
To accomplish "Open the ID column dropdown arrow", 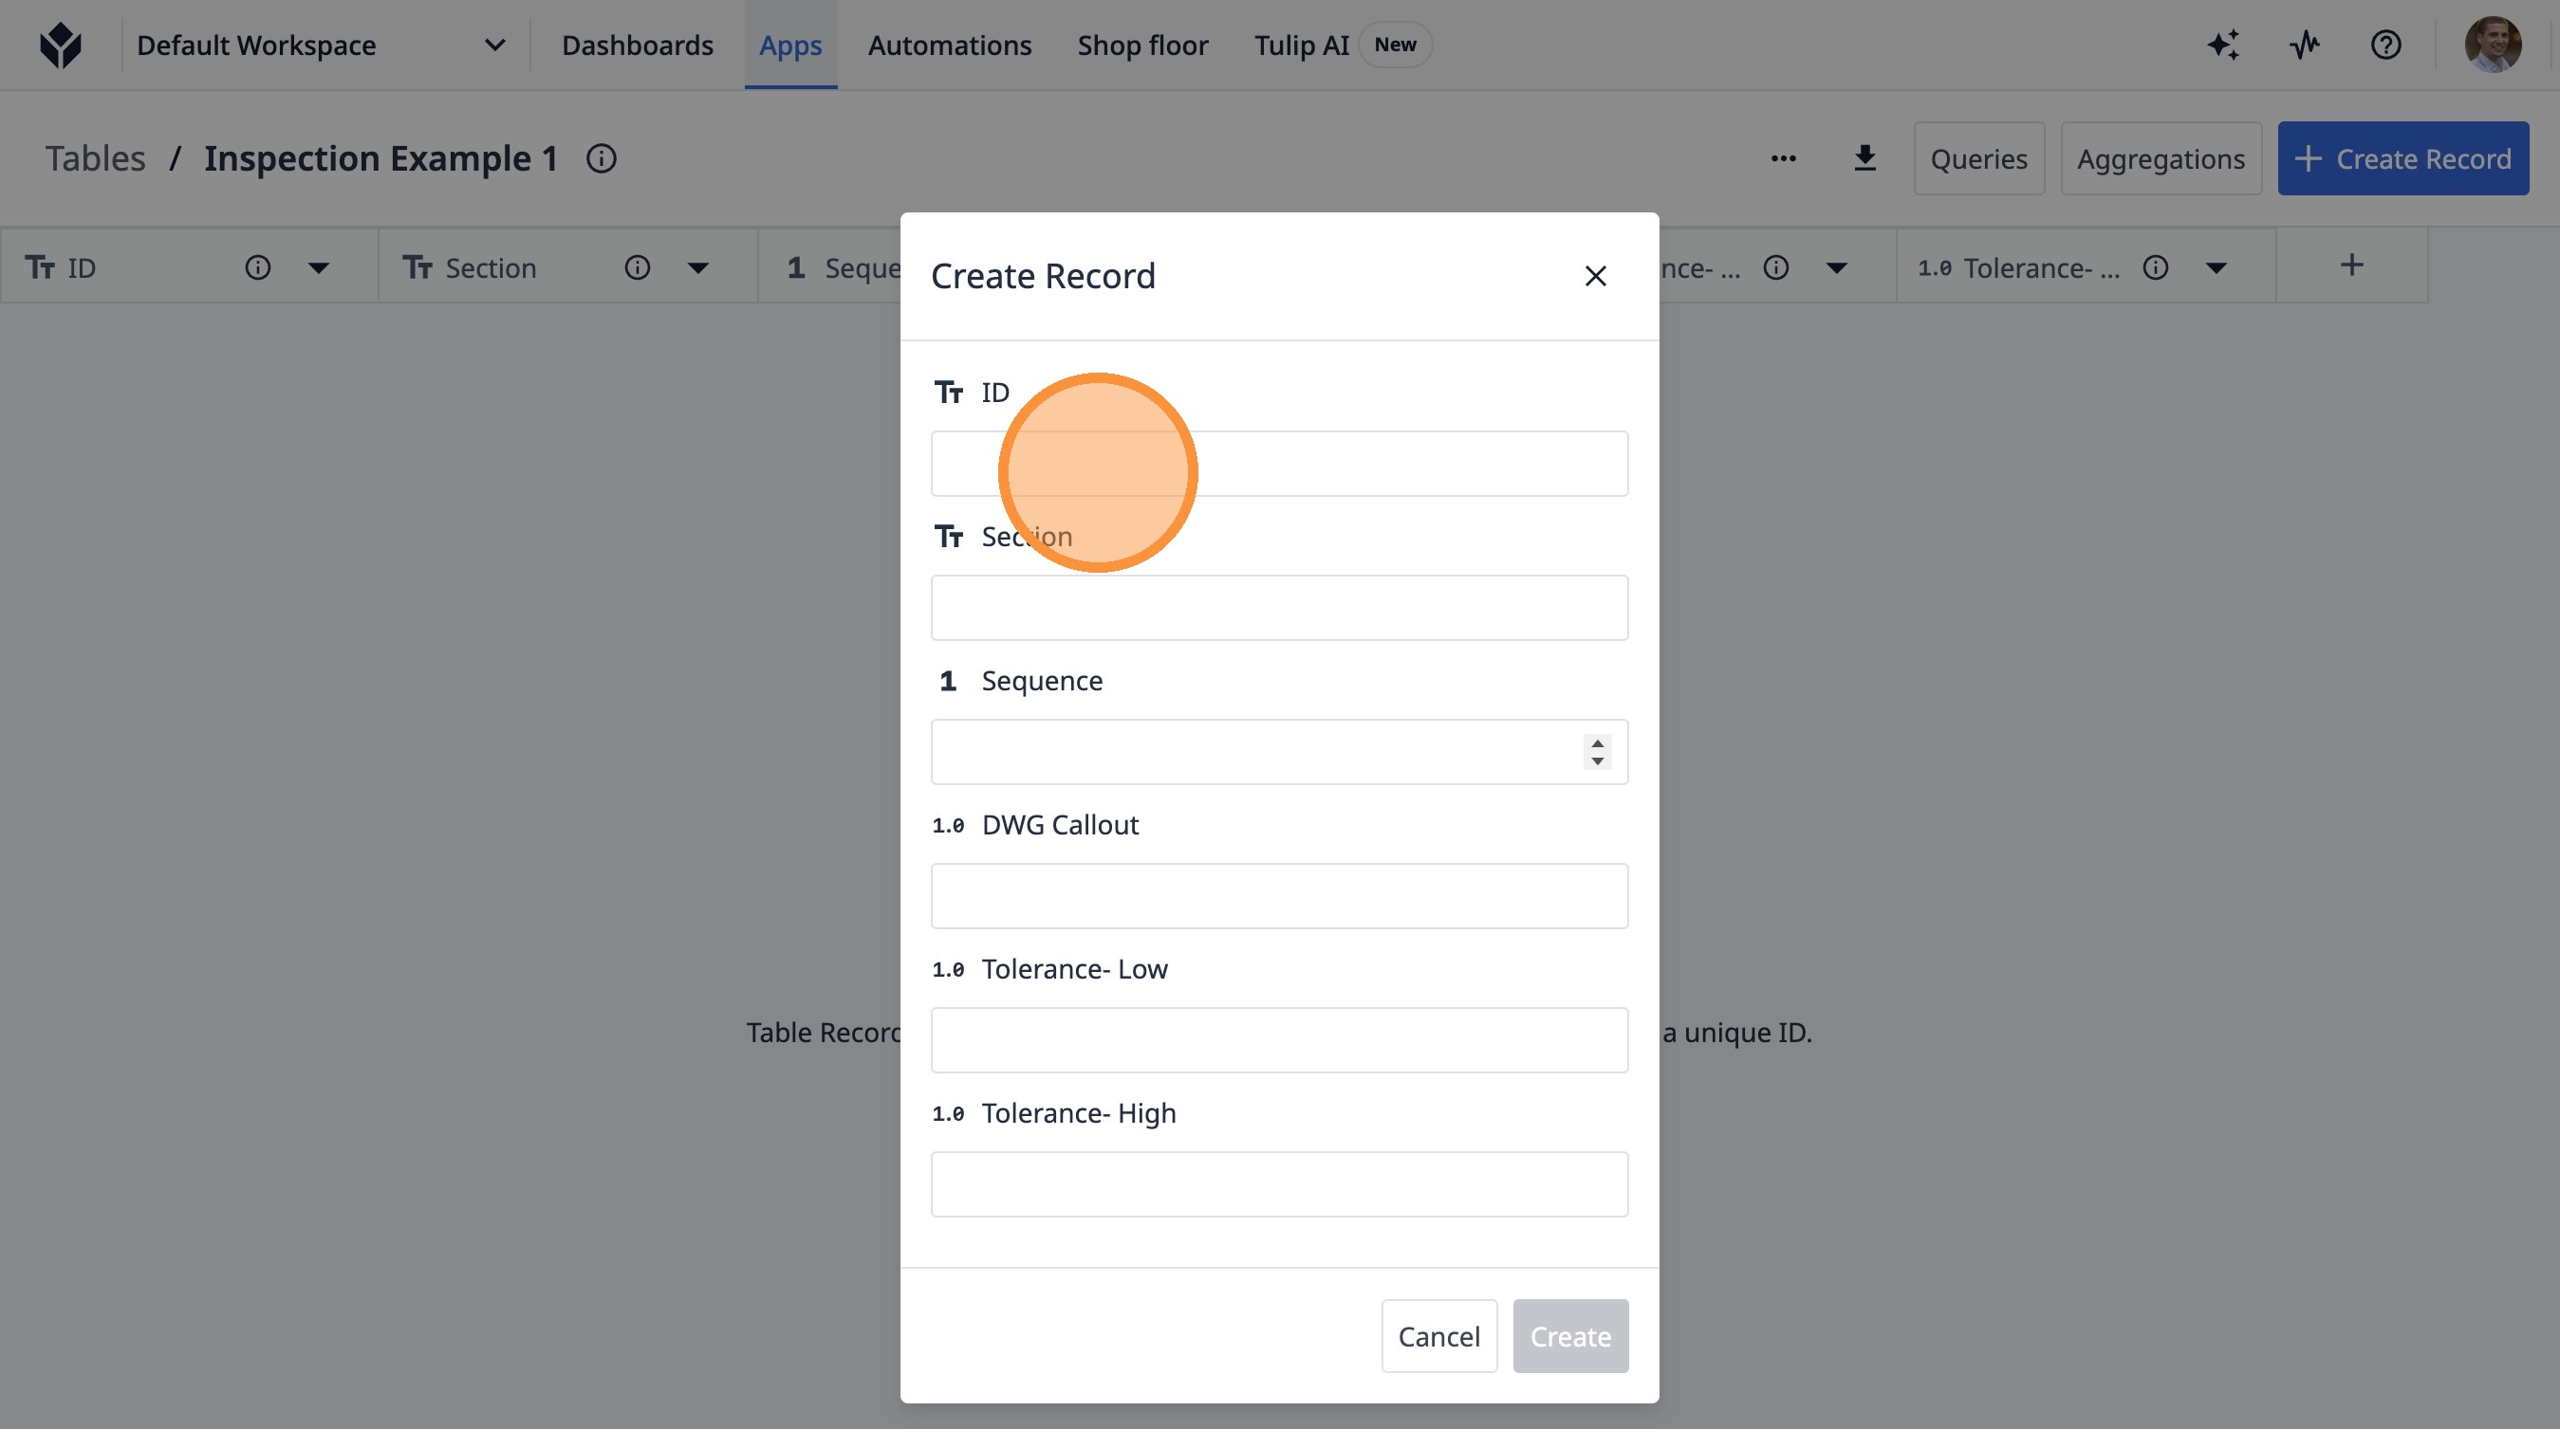I will tap(318, 268).
